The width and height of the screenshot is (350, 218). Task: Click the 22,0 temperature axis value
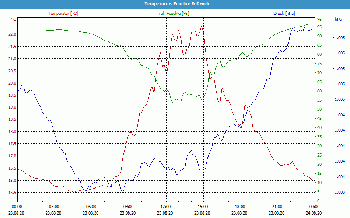pyautogui.click(x=11, y=34)
